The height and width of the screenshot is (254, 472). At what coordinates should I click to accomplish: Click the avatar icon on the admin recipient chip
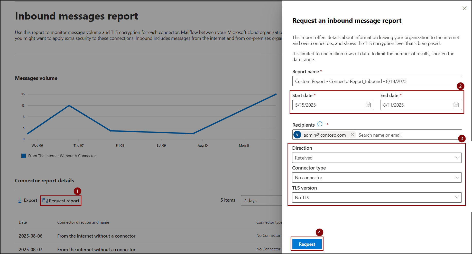[x=297, y=134]
